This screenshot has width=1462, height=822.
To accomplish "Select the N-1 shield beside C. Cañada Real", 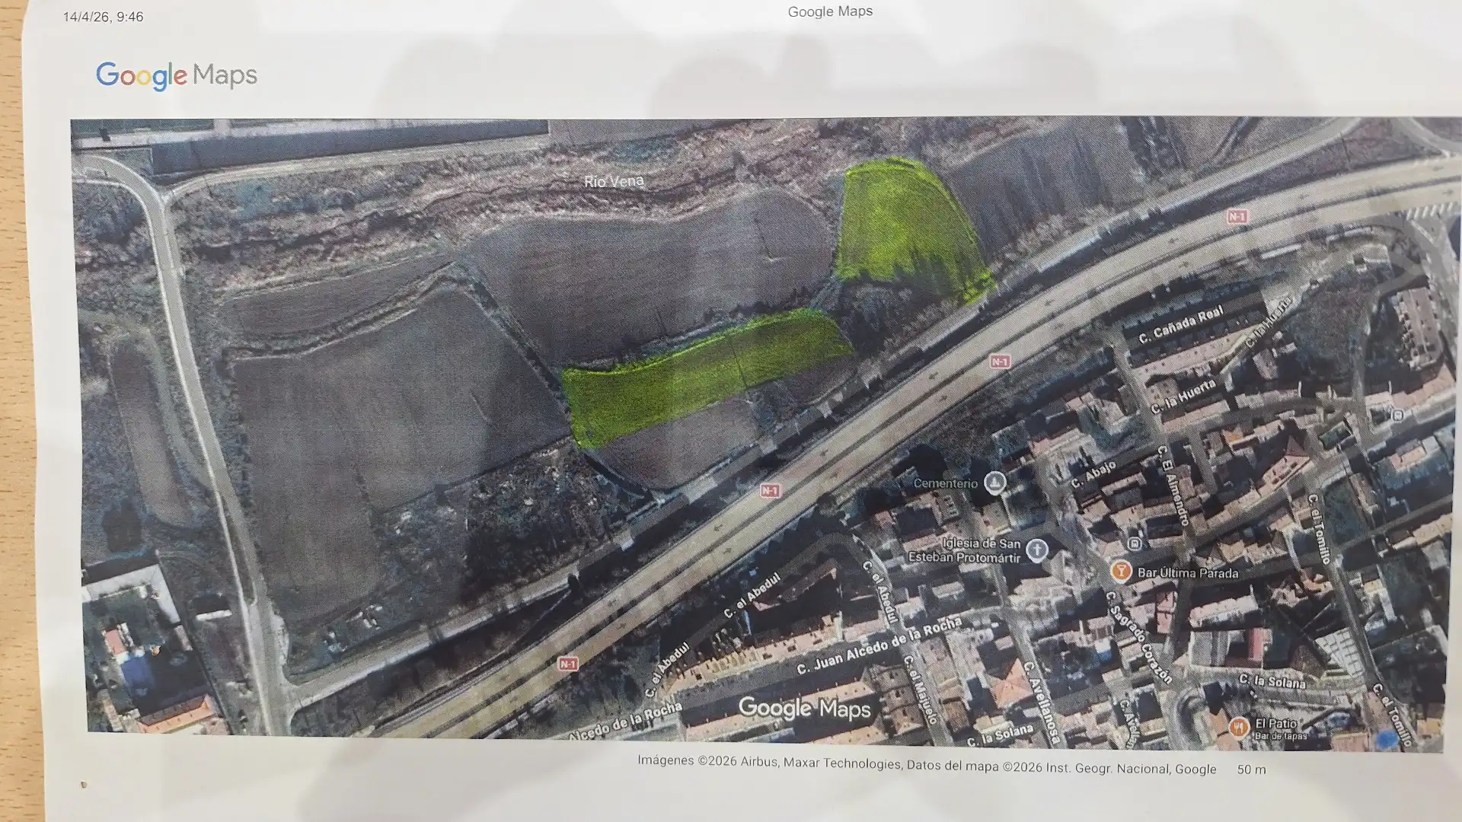I will click(1237, 217).
